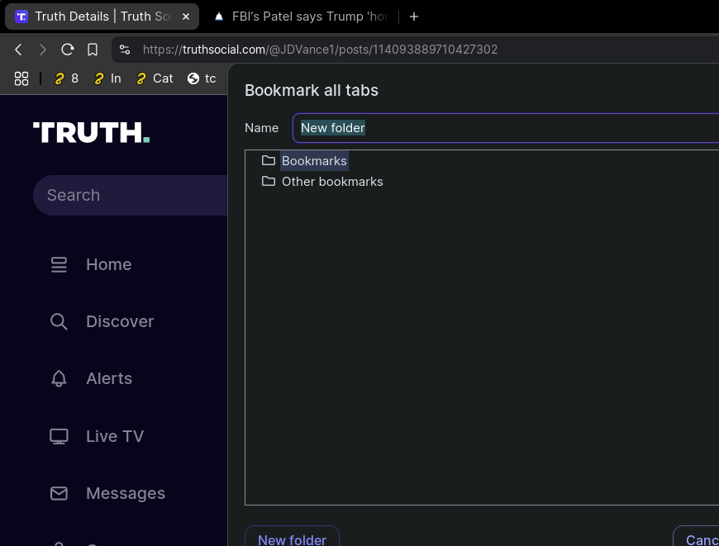
Task: Open the apps grid in bookmarks bar
Action: pos(21,78)
